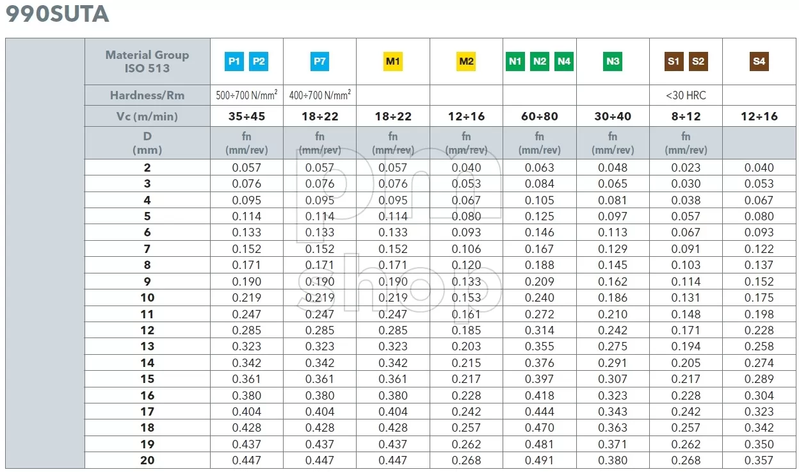The height and width of the screenshot is (472, 799).
Task: Click the brown S4 material badge
Action: click(759, 61)
